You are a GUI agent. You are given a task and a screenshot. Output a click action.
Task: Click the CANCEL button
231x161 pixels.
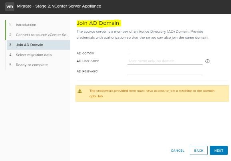177,151
